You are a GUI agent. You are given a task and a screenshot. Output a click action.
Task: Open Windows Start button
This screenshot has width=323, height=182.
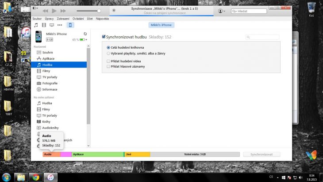6,177
